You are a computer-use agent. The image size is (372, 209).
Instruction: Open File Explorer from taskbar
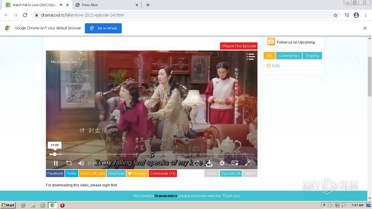(x=33, y=205)
